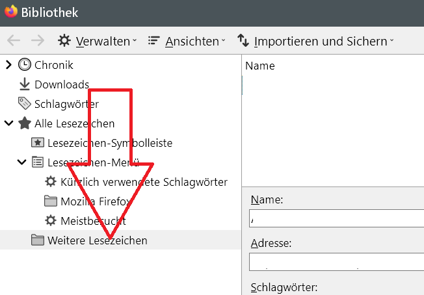Click the Schlagwörter tag icon

click(25, 104)
